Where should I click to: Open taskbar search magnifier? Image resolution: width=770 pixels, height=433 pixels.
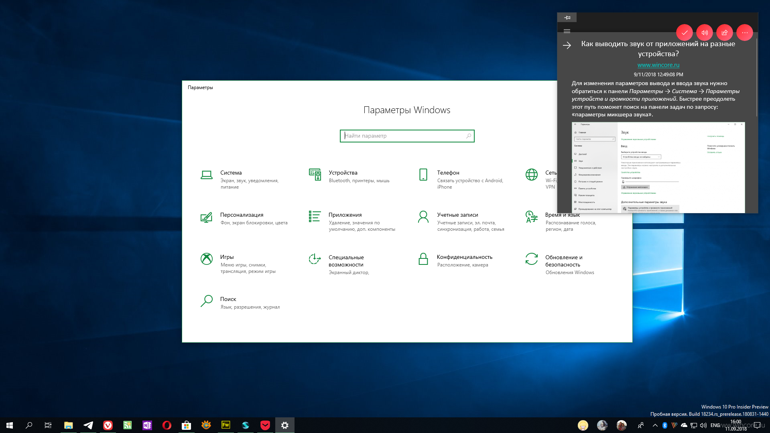coord(29,425)
